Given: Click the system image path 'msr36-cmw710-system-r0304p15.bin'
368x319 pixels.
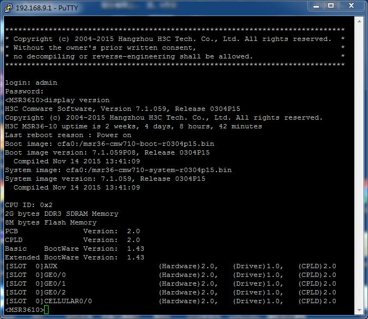Looking at the screenshot, I should pyautogui.click(x=160, y=170).
